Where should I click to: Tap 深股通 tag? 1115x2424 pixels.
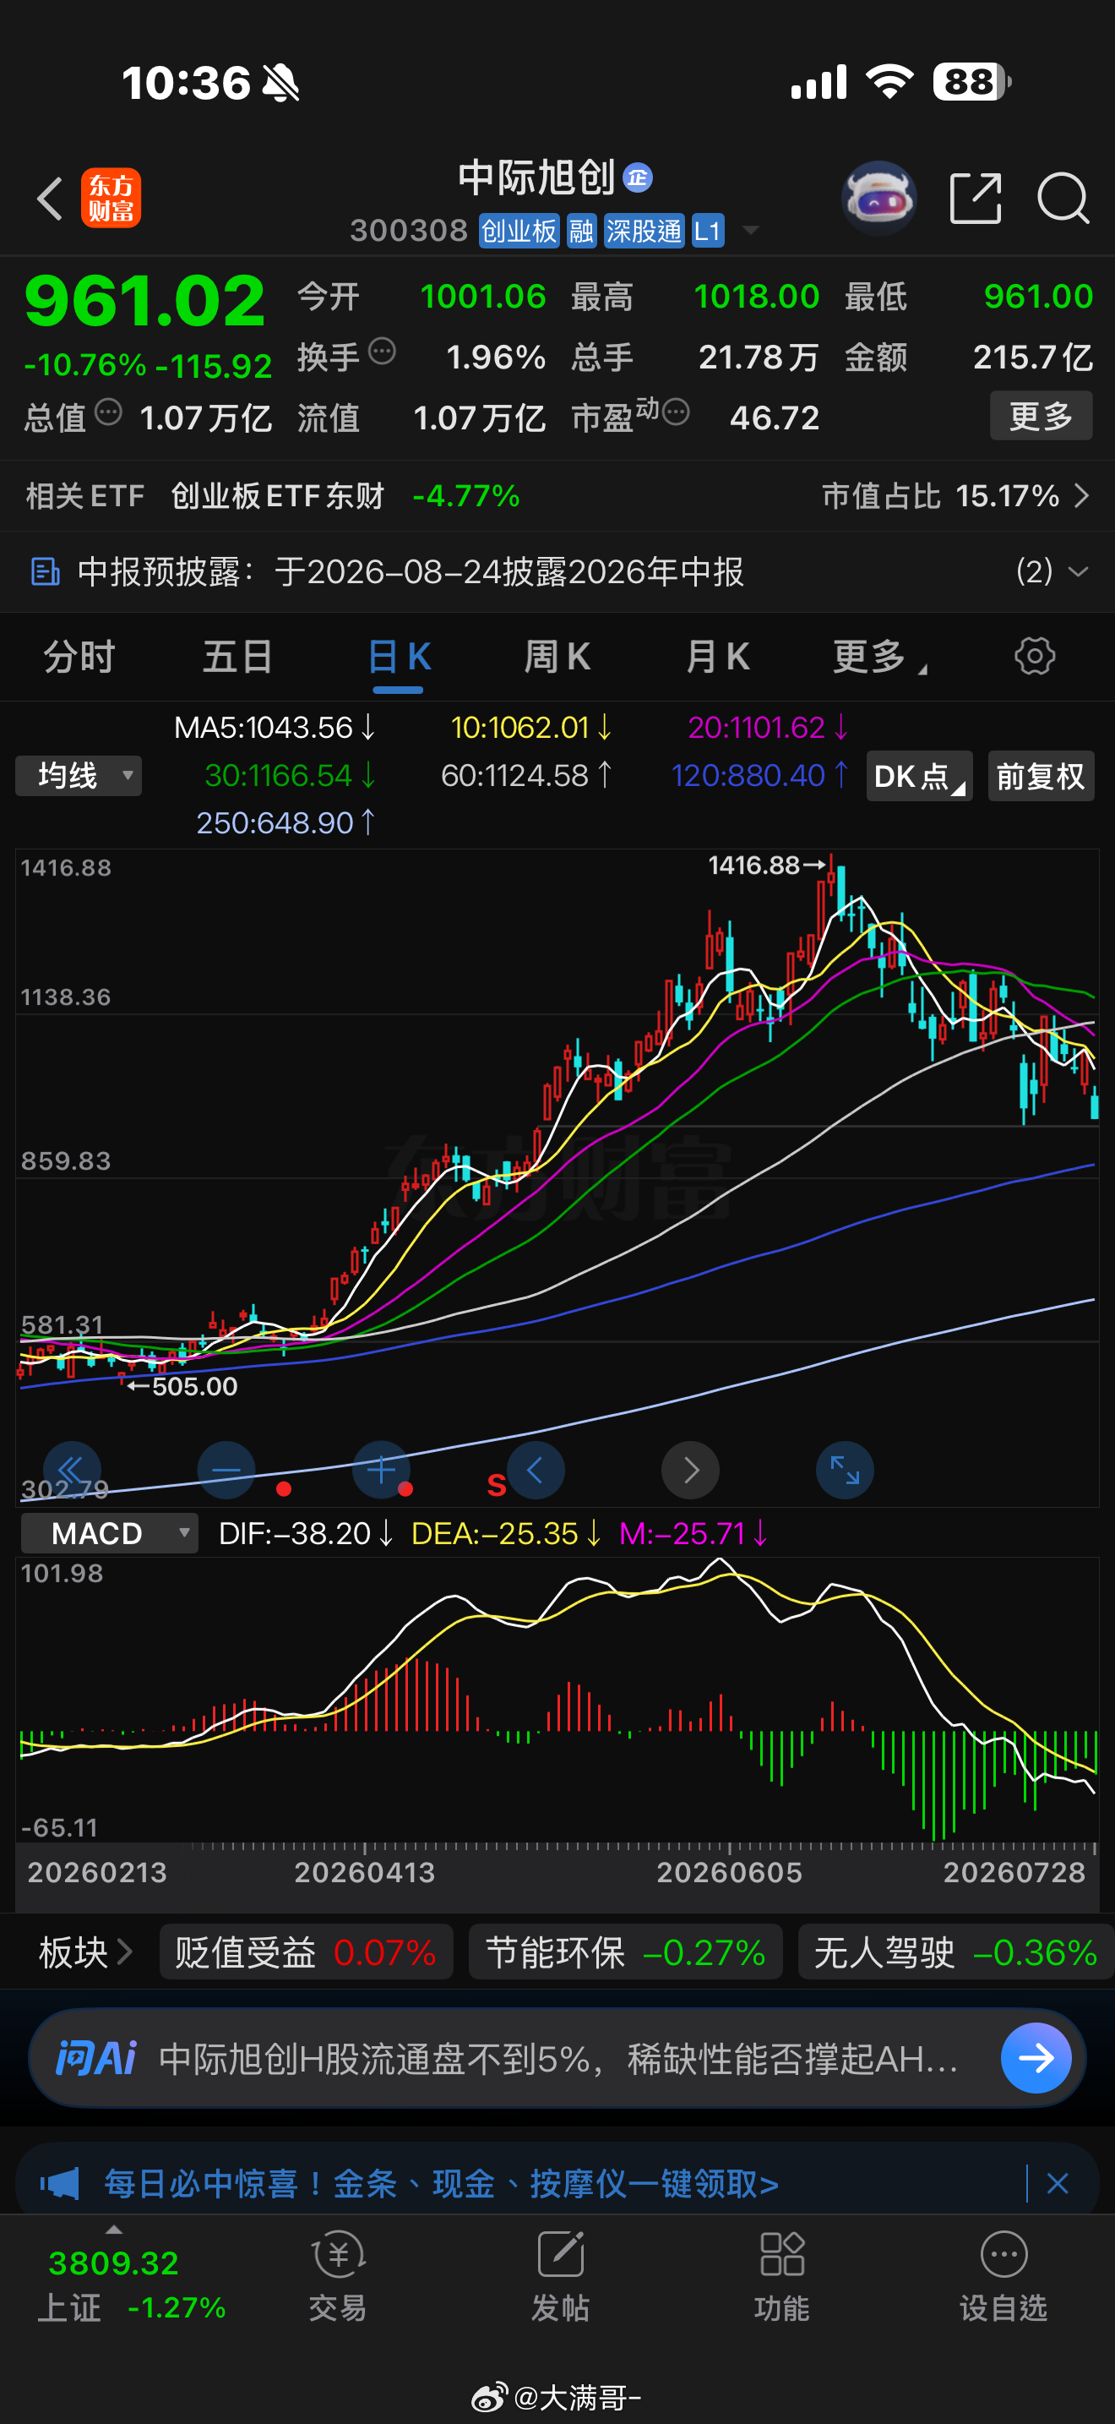tap(644, 231)
